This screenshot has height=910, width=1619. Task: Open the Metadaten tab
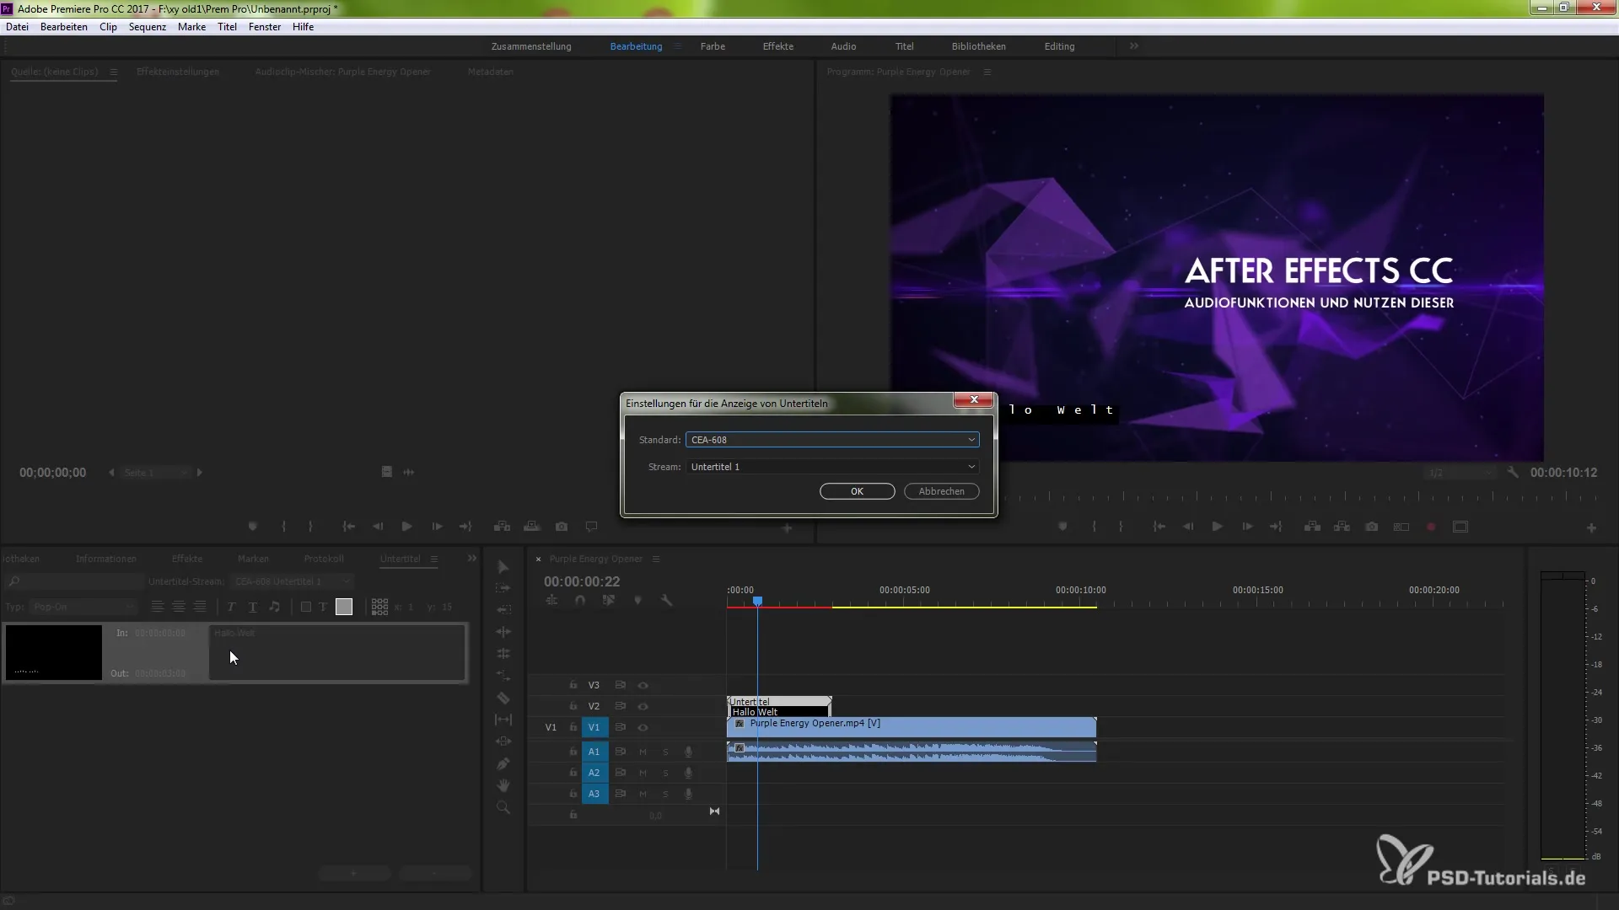pos(490,72)
